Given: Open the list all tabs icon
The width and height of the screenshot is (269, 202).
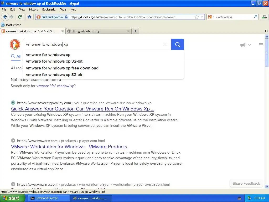Looking at the screenshot, I should (266, 31).
